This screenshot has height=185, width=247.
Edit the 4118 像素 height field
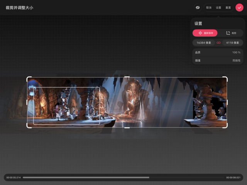coord(232,43)
